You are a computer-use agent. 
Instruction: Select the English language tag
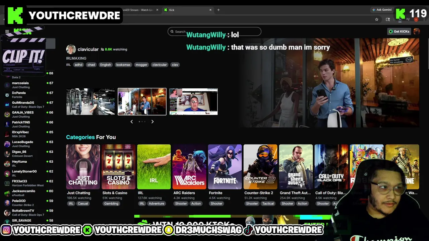[105, 65]
